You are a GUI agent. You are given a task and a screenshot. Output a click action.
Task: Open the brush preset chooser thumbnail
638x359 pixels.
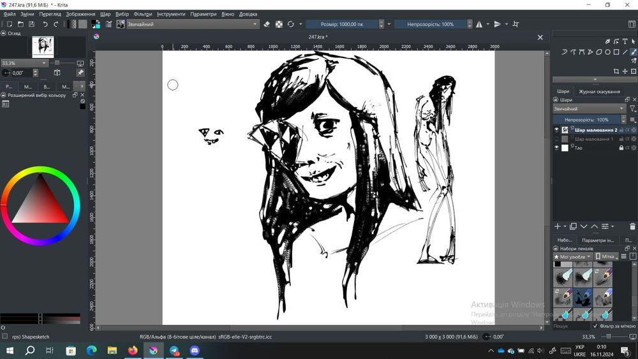click(x=121, y=24)
